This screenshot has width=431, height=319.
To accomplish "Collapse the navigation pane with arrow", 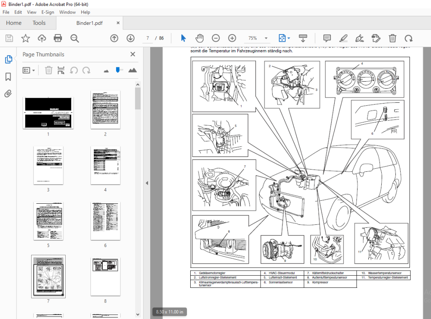I will pyautogui.click(x=147, y=183).
